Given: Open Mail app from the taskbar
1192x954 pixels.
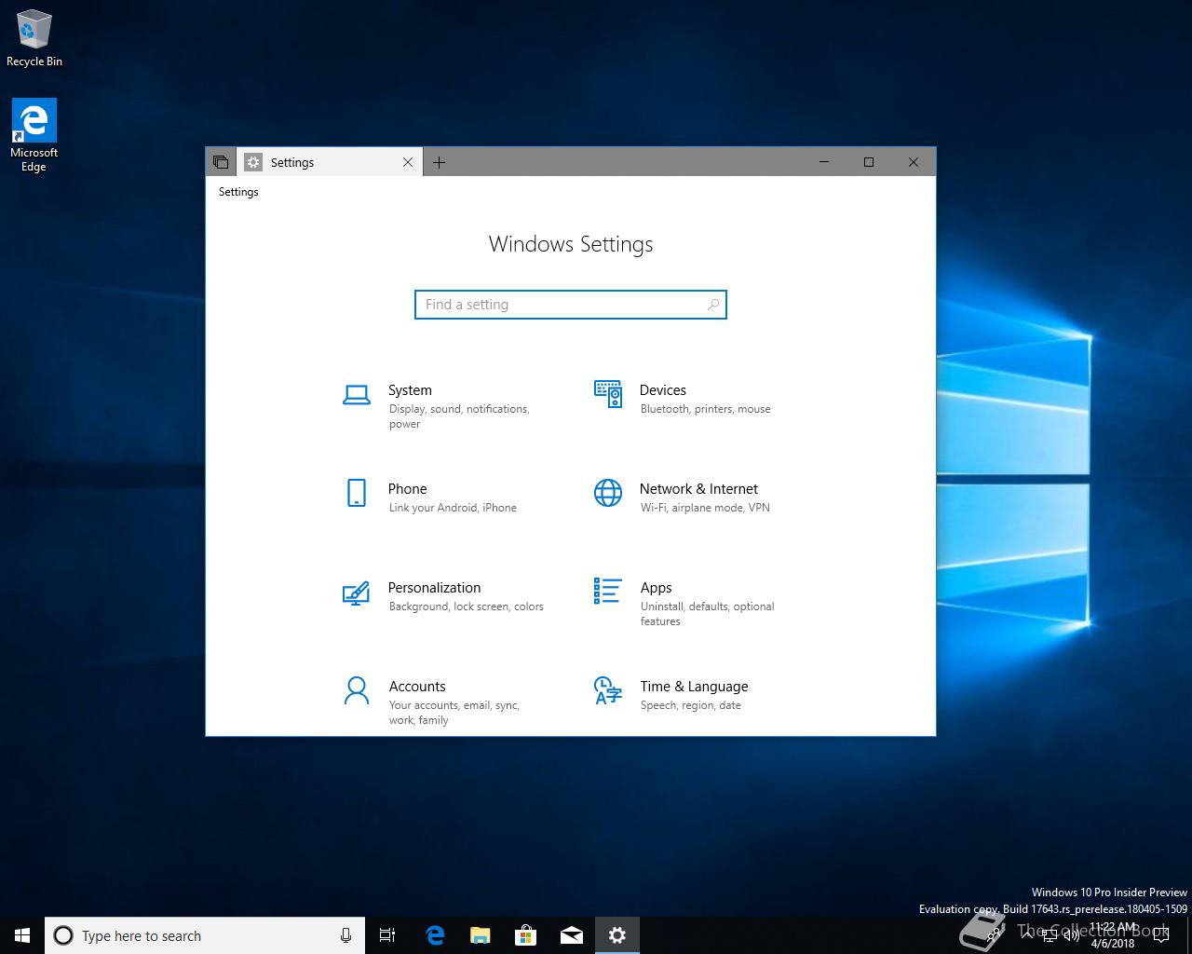Looking at the screenshot, I should coord(571,935).
